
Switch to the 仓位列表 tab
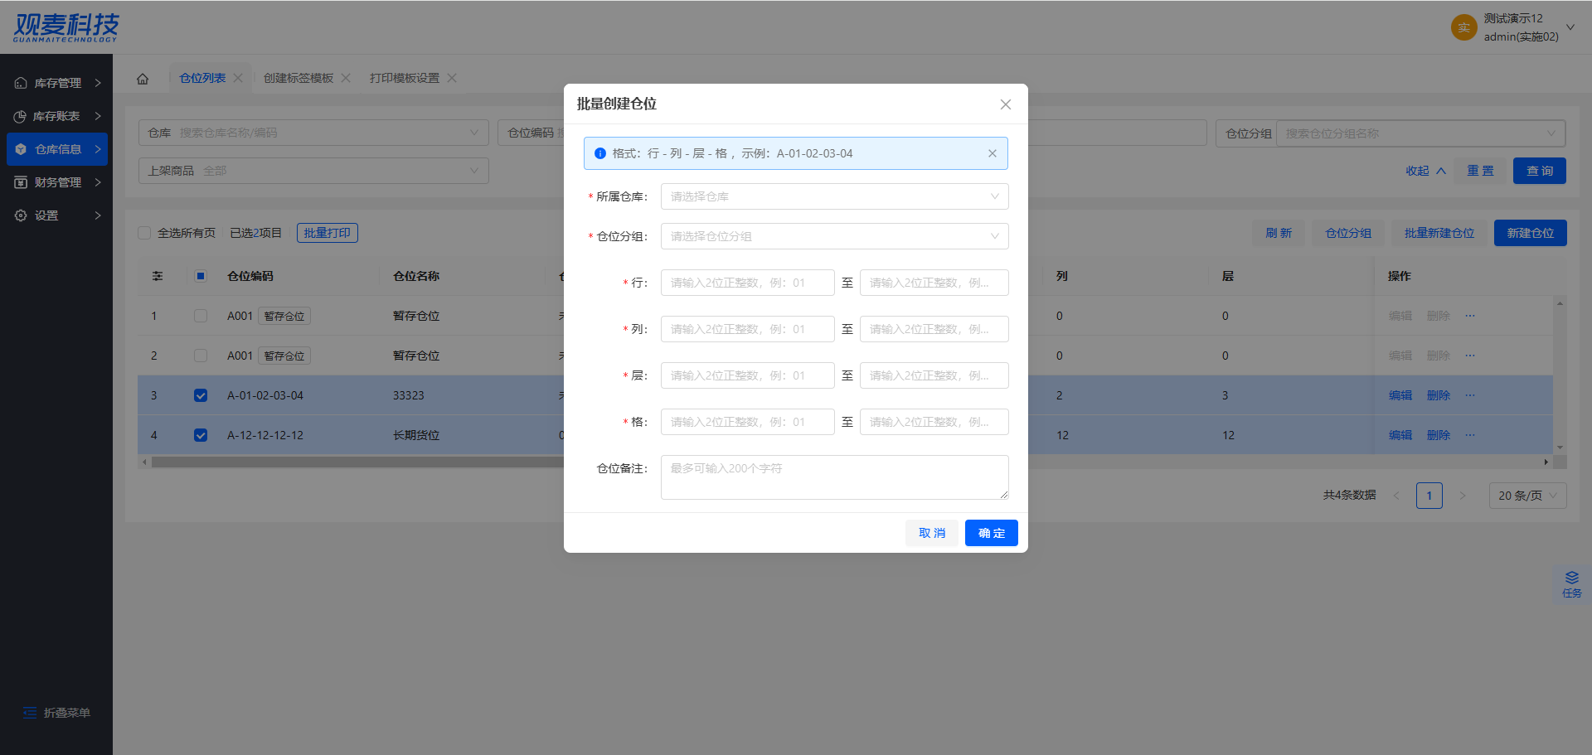pos(202,78)
